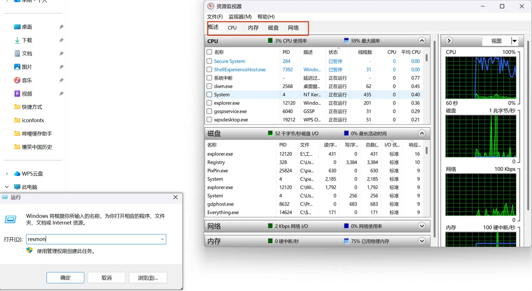Image resolution: width=532 pixels, height=291 pixels.
Task: Click the Run dialog icon beside description
Action: [x=10, y=220]
